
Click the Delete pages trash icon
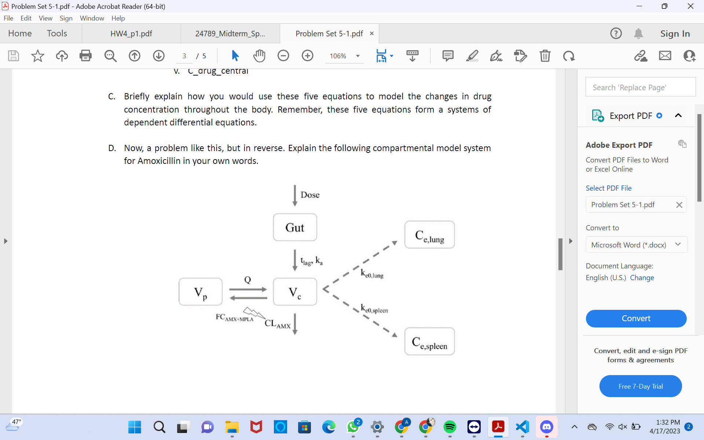pos(545,56)
